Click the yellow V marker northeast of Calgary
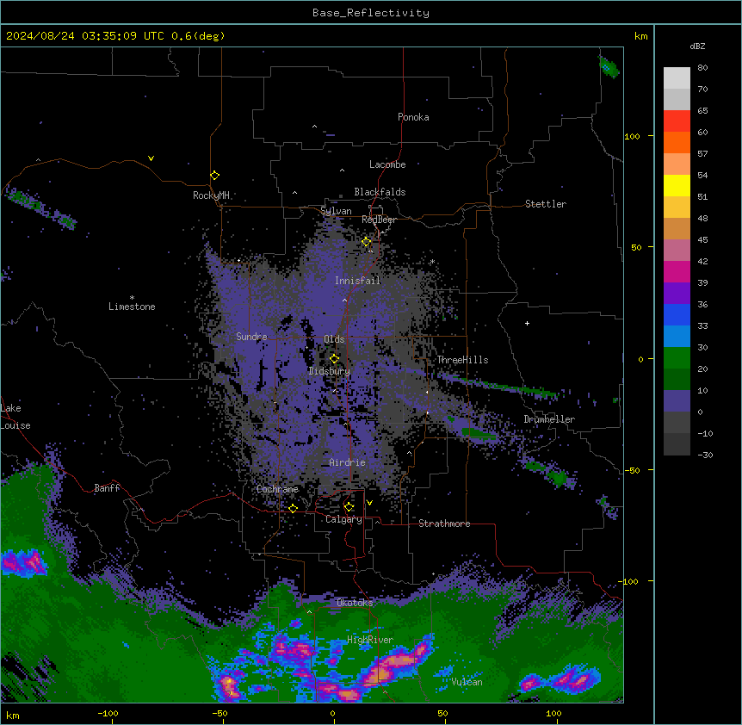The image size is (742, 725). 369,503
